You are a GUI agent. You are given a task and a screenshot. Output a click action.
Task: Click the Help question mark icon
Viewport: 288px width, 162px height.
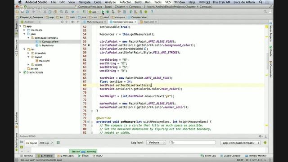(x=152, y=12)
